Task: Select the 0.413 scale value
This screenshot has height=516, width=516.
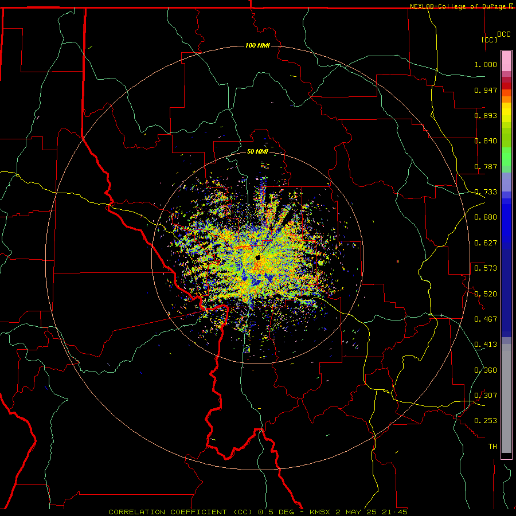Action: (486, 345)
